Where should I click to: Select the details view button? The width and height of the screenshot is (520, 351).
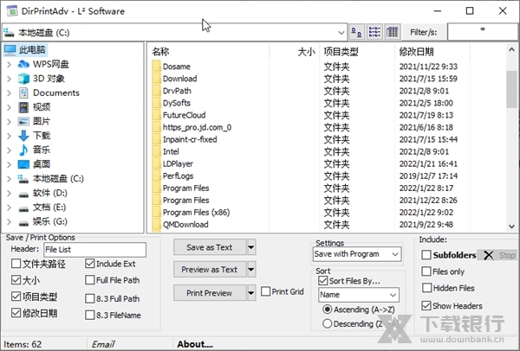tap(393, 32)
